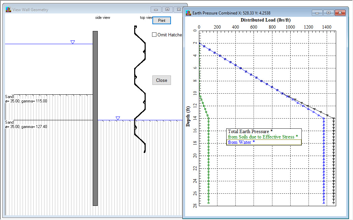Image resolution: width=353 pixels, height=220 pixels.
Task: Select the black total pressure curve
Action: (333, 168)
